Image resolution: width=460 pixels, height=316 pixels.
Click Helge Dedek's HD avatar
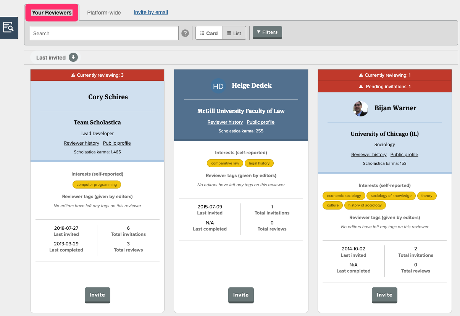pos(218,86)
